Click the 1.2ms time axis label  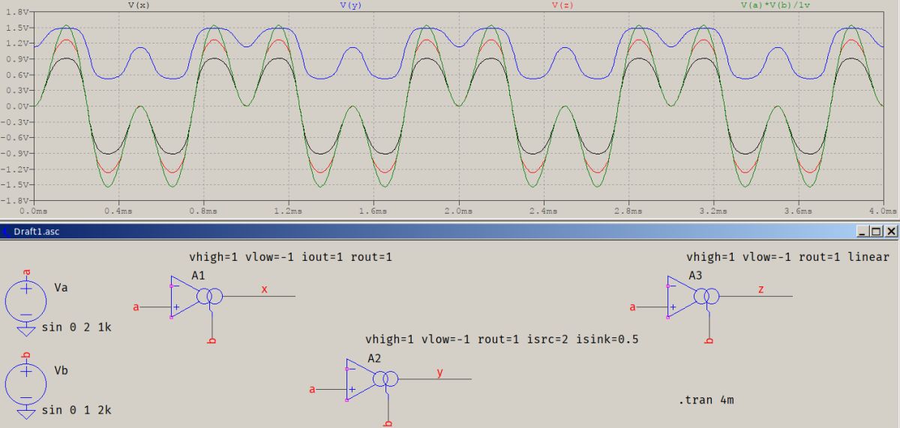(x=288, y=212)
